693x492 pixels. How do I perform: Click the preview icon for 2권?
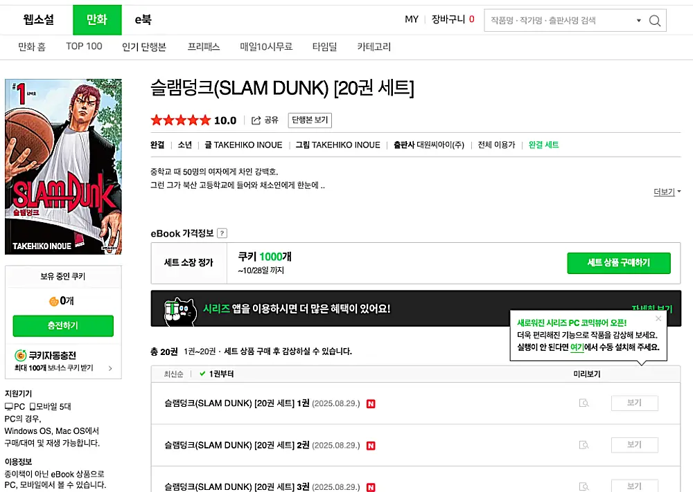click(x=584, y=445)
